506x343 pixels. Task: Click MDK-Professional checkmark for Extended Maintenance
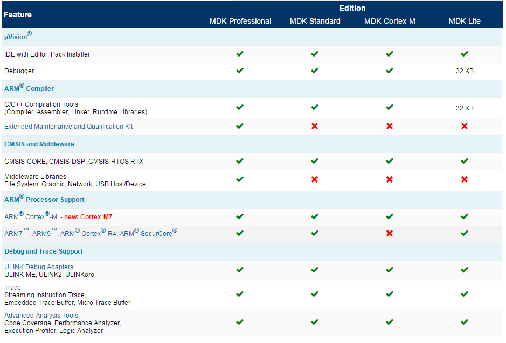point(240,125)
